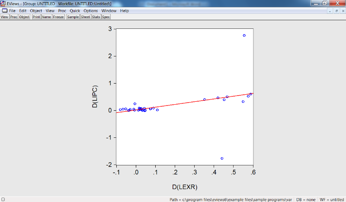Close the inner group window
Viewport: 346px width, 202px height.
(x=343, y=11)
